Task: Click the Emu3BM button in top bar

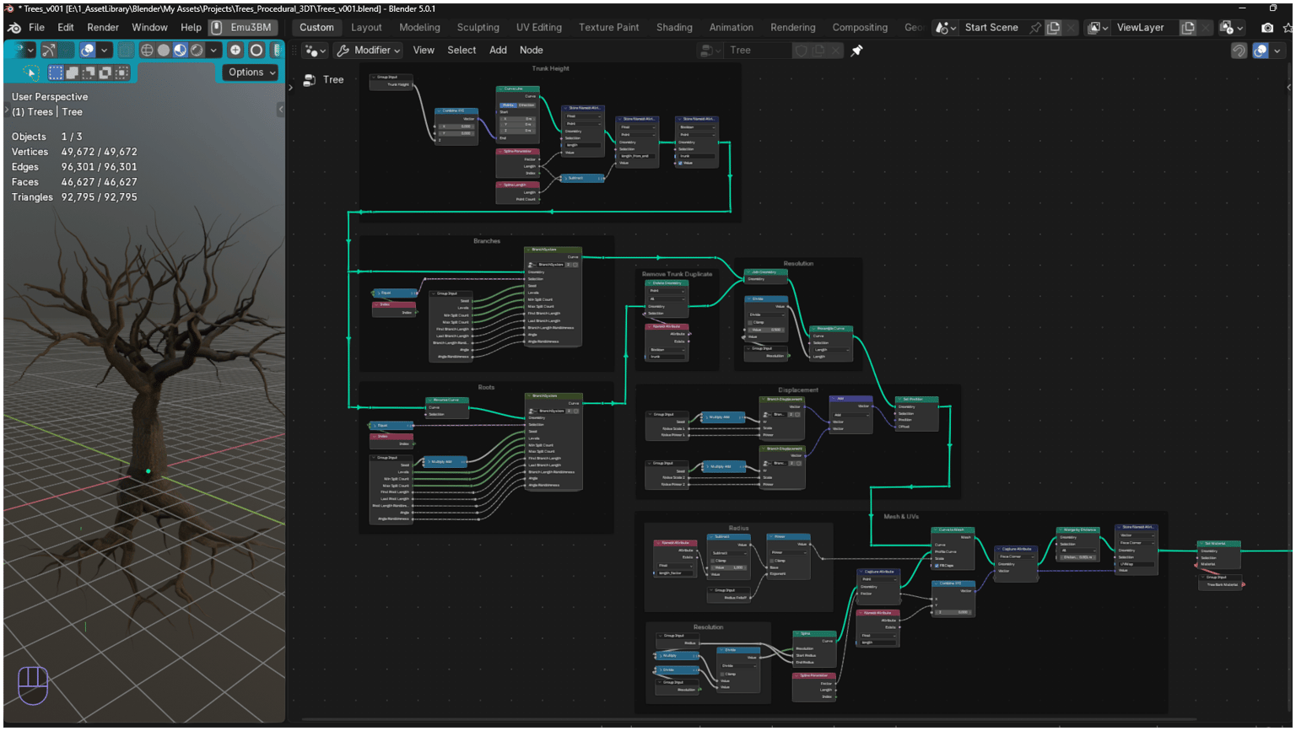Action: pos(243,28)
